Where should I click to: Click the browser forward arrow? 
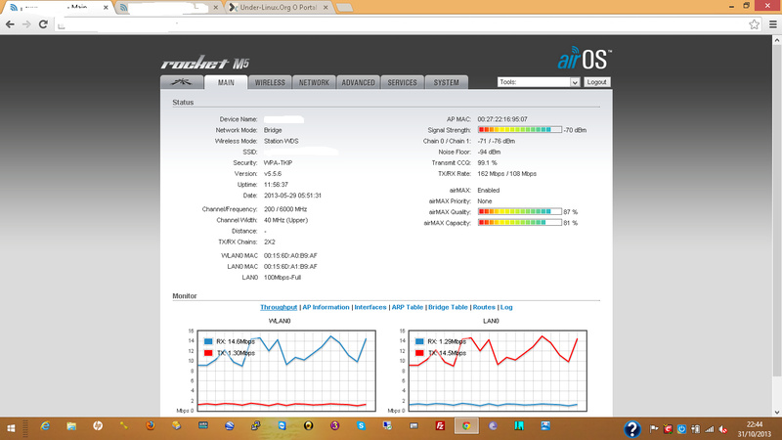[x=26, y=22]
